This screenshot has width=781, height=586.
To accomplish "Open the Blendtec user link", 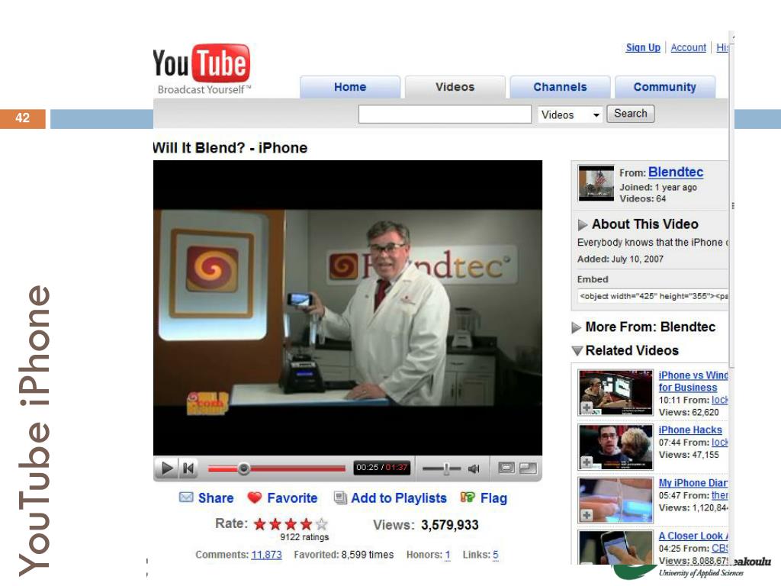I will 676,172.
